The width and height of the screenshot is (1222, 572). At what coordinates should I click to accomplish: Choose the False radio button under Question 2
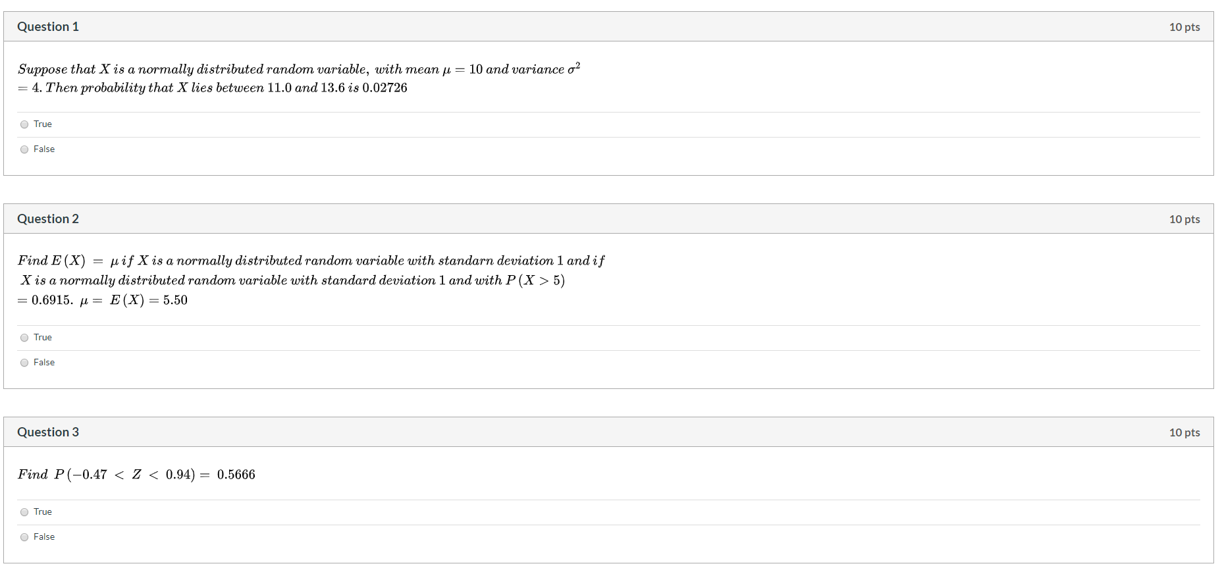(x=24, y=363)
